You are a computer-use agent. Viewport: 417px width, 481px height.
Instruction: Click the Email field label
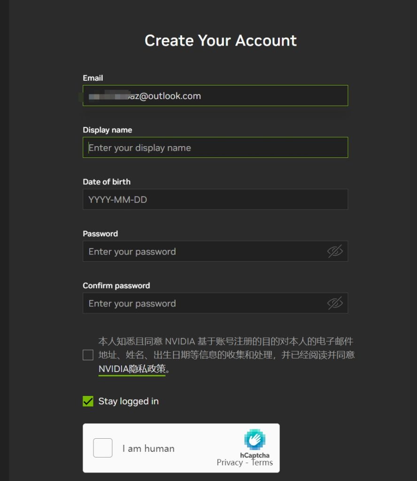point(93,78)
